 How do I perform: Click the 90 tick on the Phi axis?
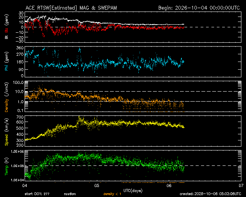pos(21,69)
